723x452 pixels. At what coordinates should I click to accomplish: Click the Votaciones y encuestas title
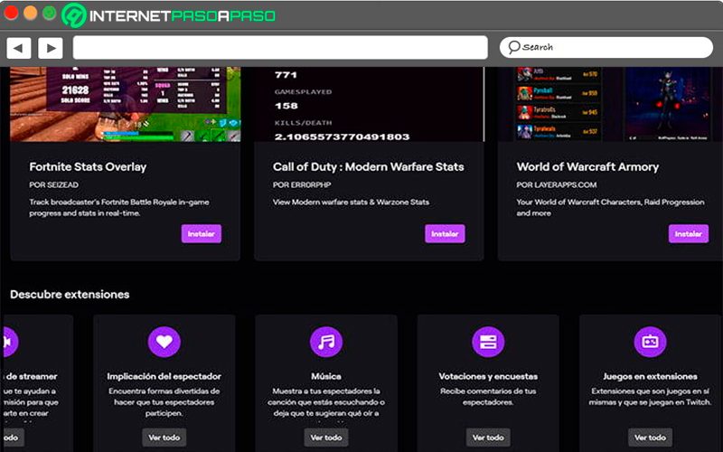click(488, 376)
